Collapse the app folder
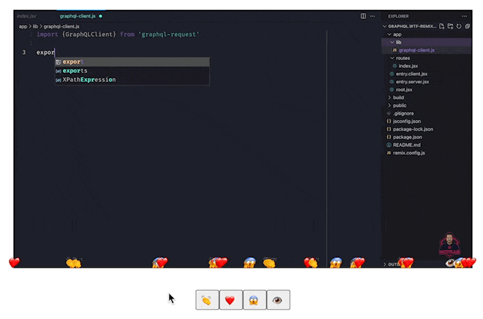Image resolution: width=483 pixels, height=319 pixels. click(x=426, y=34)
